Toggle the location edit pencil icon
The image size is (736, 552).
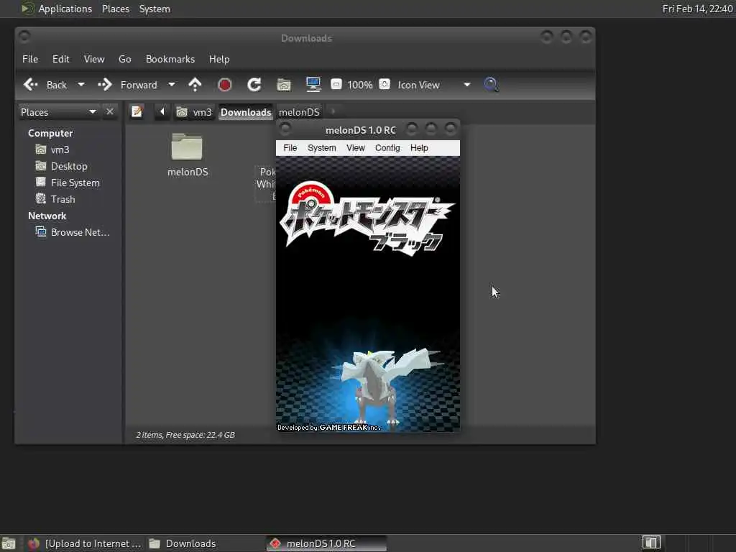137,111
